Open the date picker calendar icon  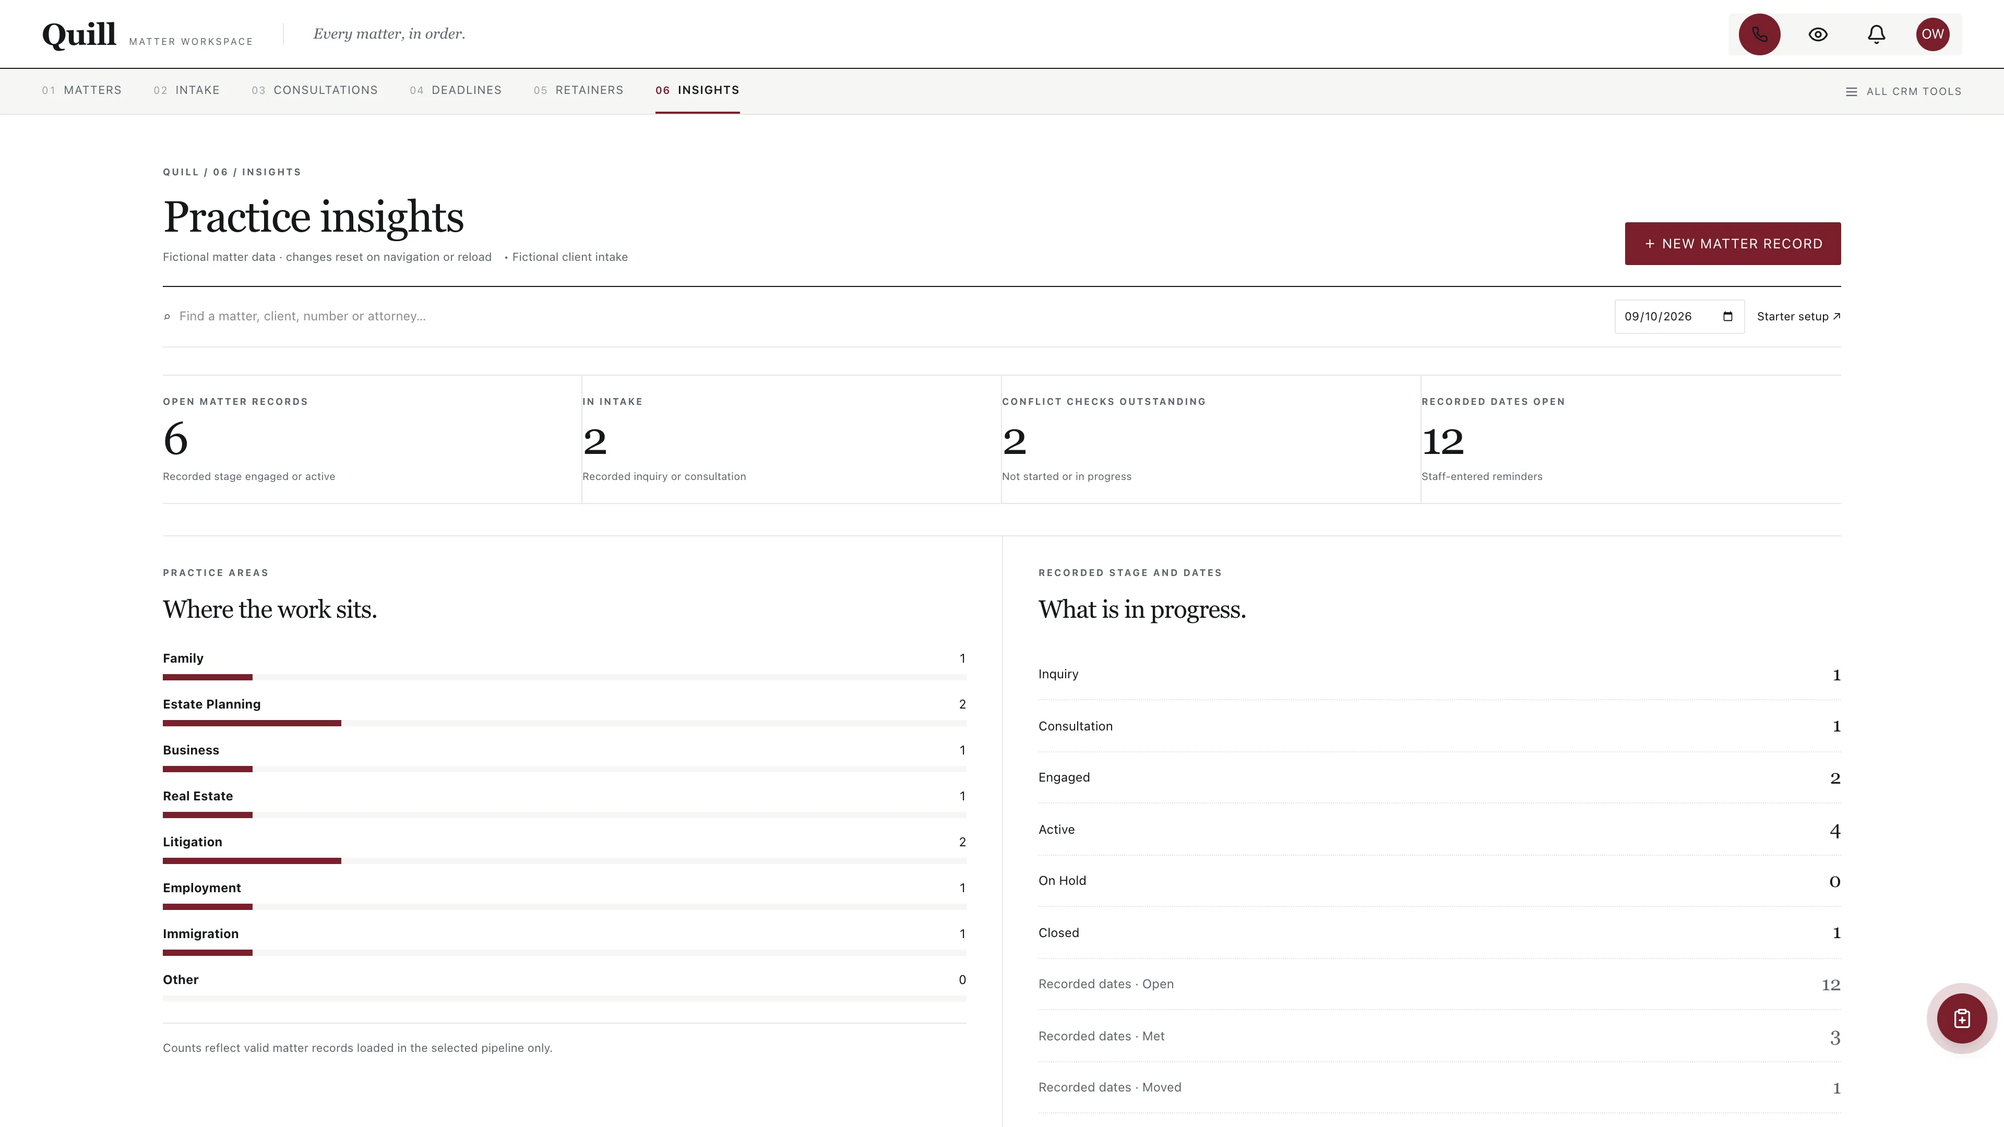[x=1727, y=317]
